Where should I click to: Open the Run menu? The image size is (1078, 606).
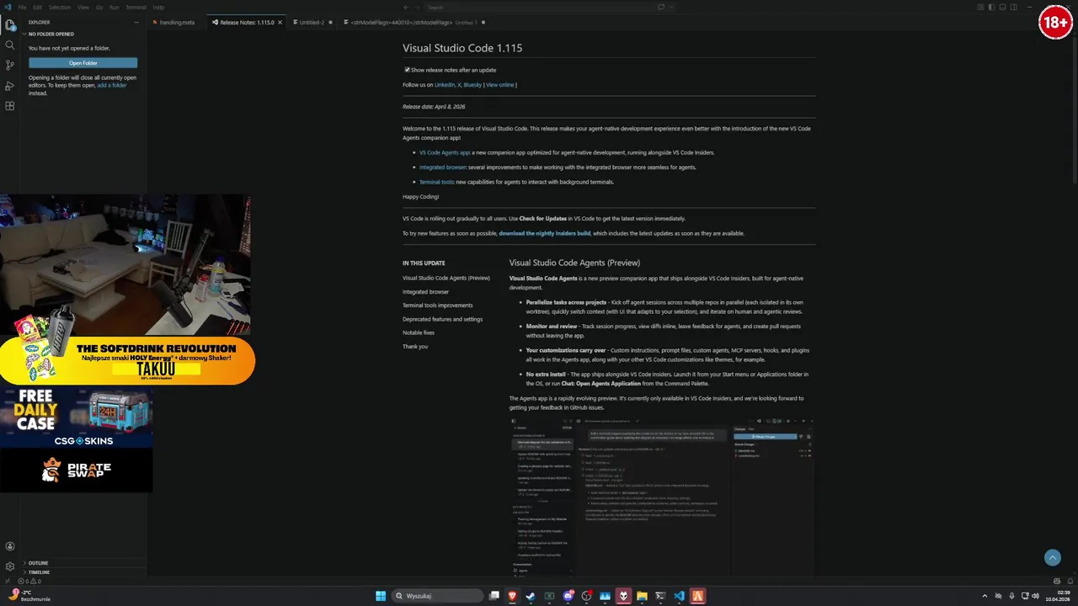tap(114, 7)
